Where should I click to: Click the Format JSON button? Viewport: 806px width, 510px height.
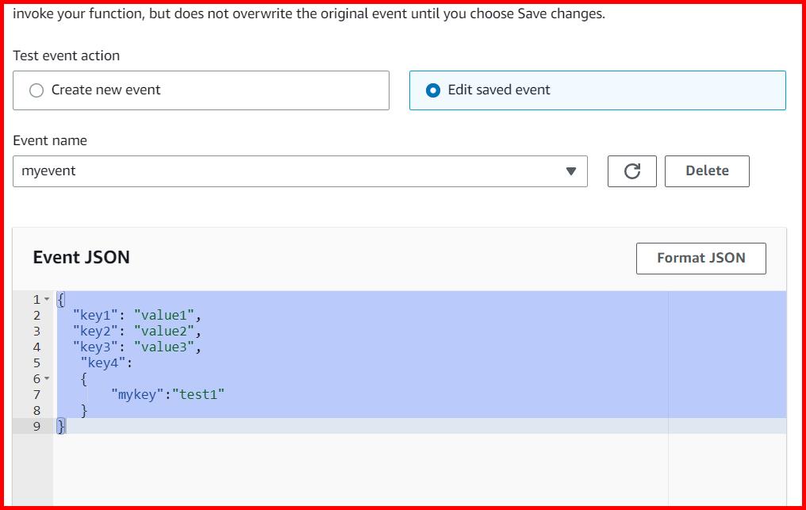click(700, 258)
